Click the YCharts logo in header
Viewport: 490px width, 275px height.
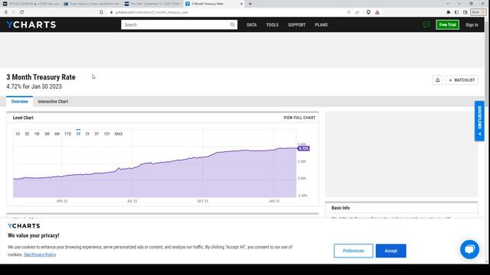(31, 24)
